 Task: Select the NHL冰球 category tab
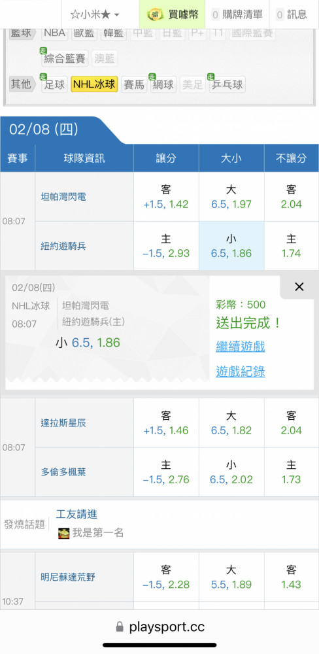[x=94, y=84]
